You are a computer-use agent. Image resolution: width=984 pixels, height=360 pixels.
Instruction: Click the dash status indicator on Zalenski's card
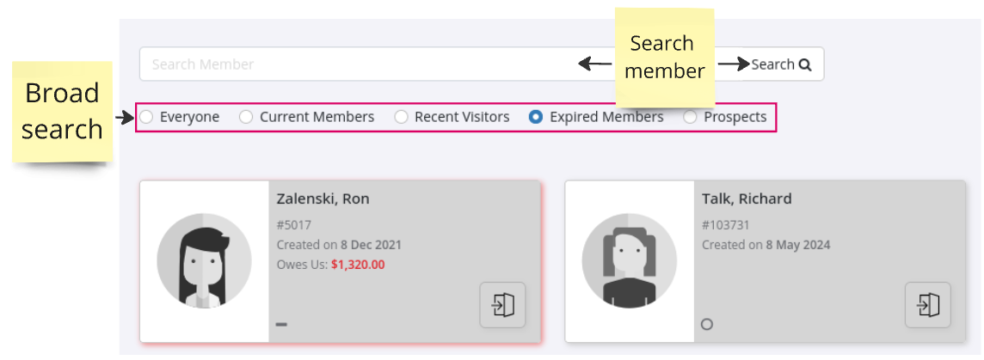point(281,324)
